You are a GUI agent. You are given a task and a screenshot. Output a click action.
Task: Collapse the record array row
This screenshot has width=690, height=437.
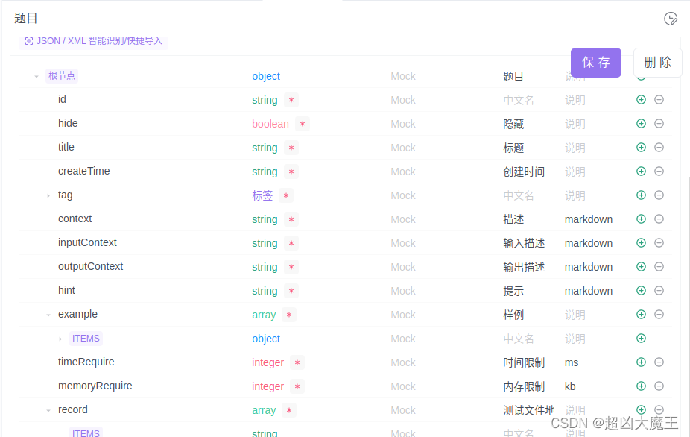click(x=48, y=410)
